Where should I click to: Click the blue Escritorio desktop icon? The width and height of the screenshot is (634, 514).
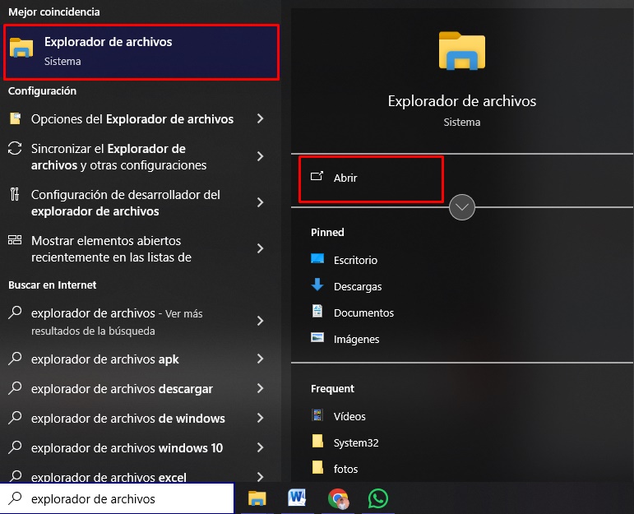[317, 259]
